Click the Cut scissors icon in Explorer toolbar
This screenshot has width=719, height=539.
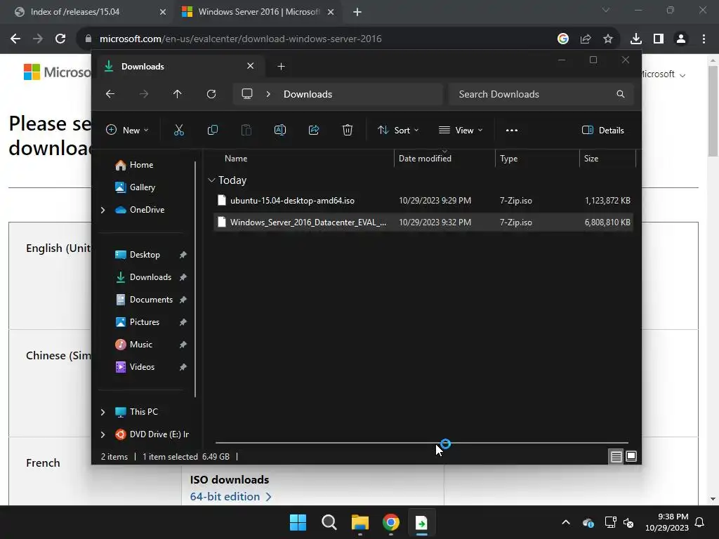pyautogui.click(x=179, y=130)
